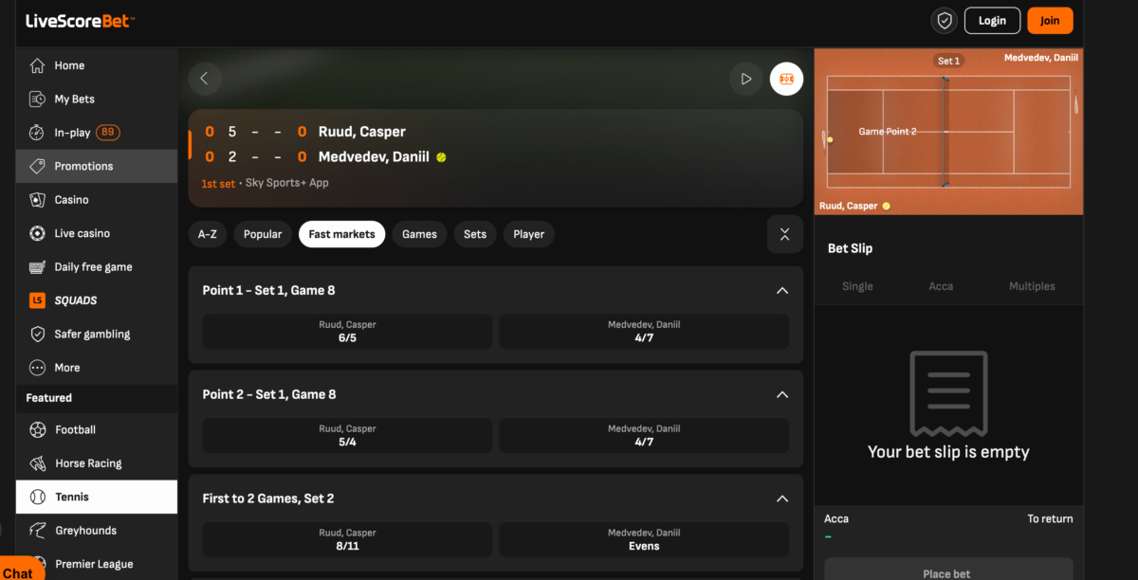Bet Ruud 8/11 First to 2 Games

[347, 539]
